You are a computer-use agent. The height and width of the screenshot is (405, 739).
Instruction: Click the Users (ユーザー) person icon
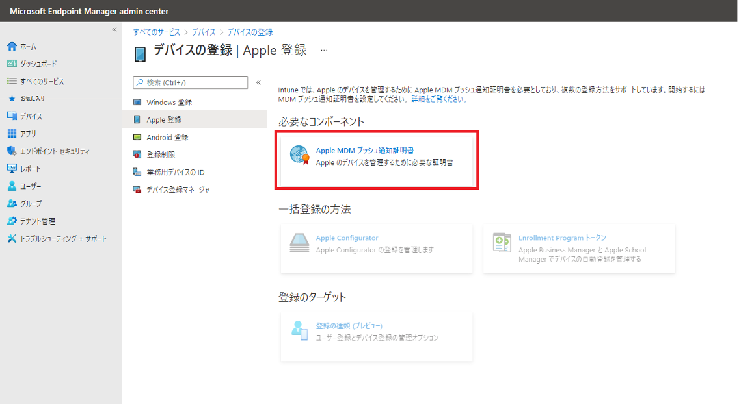[x=12, y=186]
